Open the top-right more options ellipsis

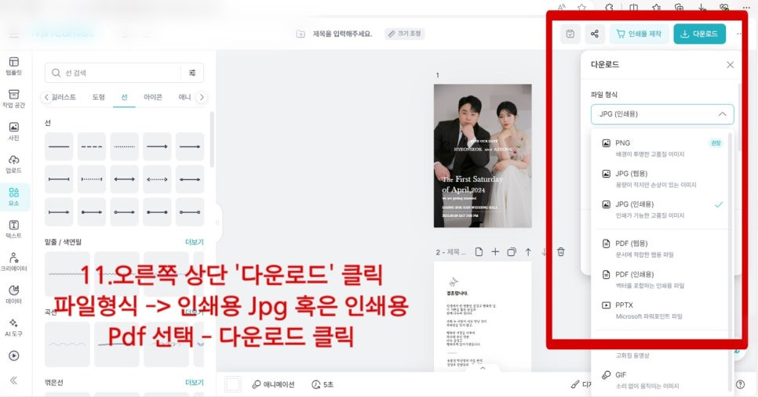click(x=739, y=34)
